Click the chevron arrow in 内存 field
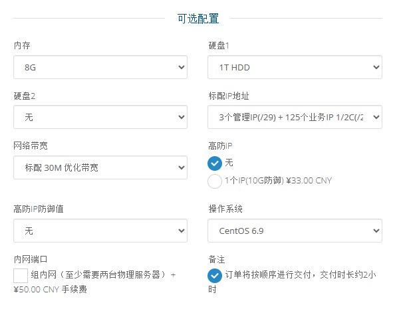This screenshot has height=311, width=397. point(182,67)
